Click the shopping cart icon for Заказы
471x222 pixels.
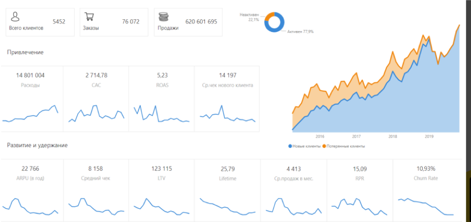point(89,17)
